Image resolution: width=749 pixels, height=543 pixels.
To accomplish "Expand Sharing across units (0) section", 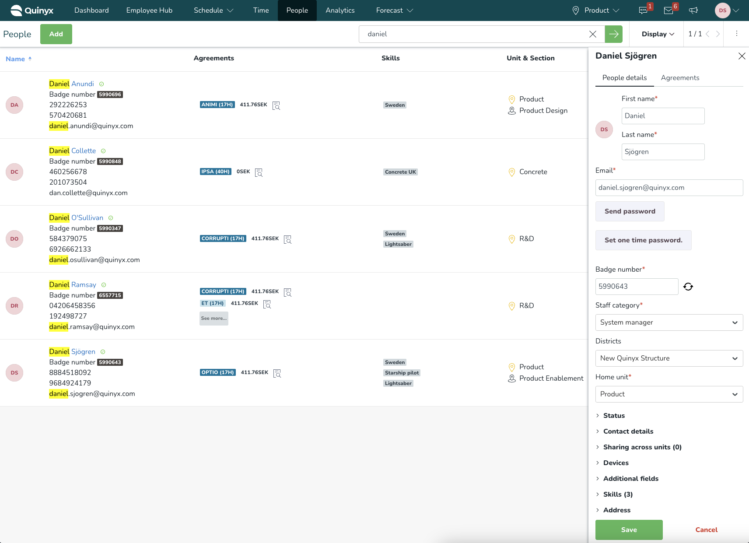I will (639, 447).
